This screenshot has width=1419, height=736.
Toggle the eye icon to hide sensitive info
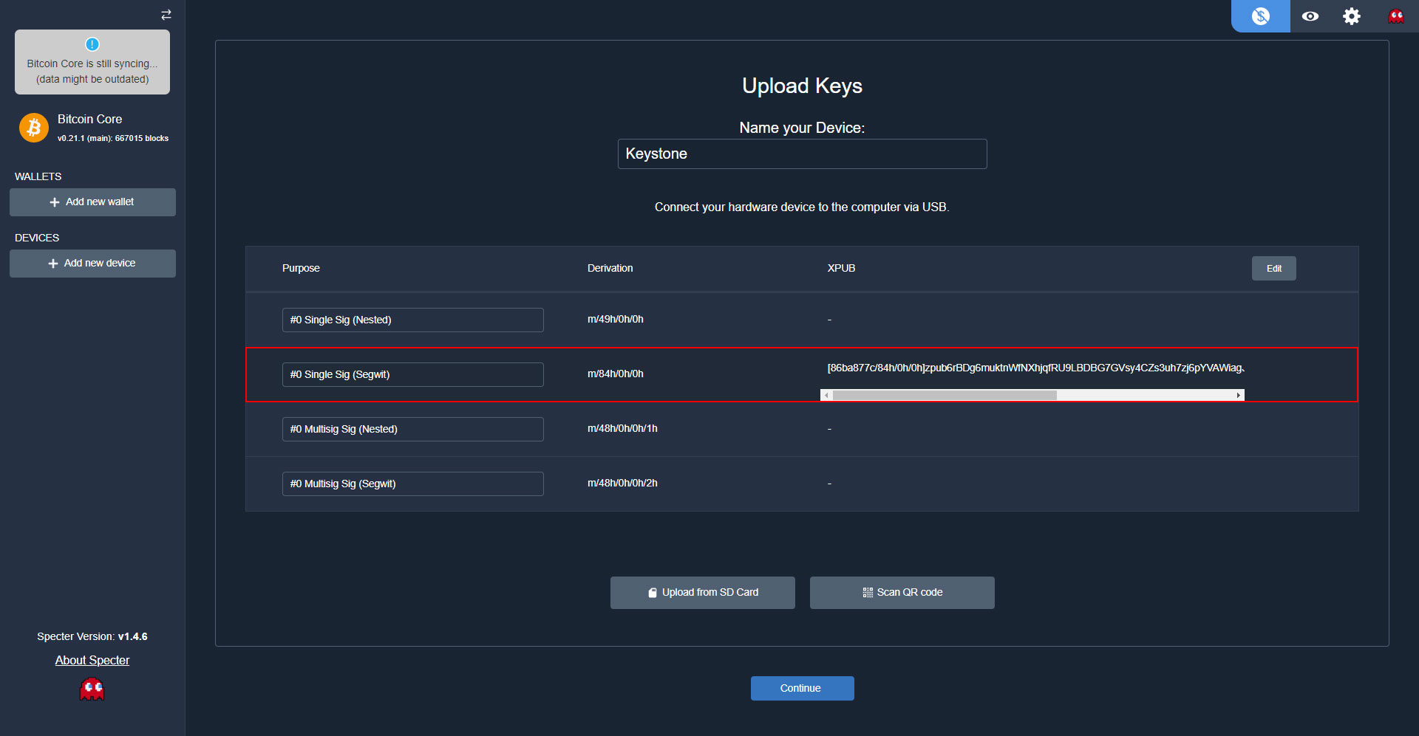(1310, 16)
